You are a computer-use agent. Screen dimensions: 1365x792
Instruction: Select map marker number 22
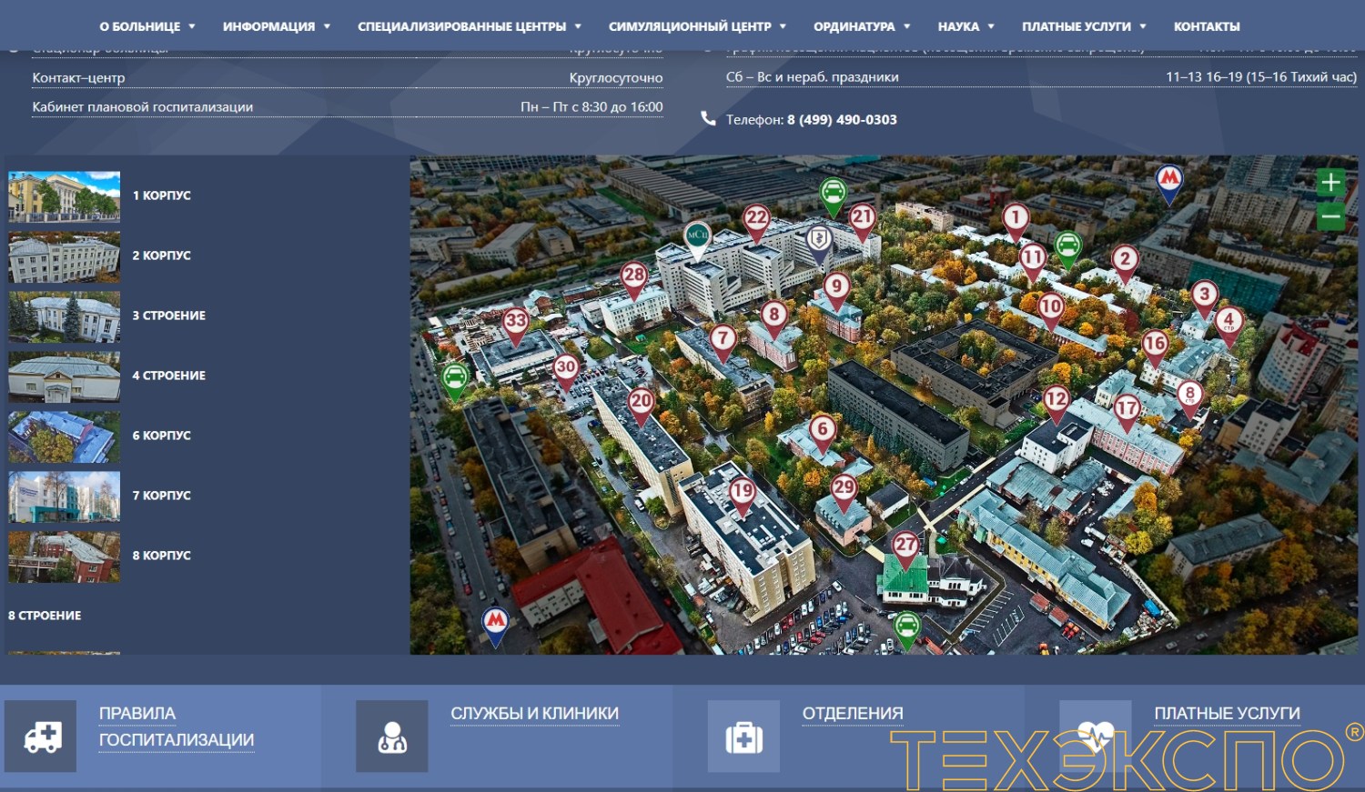point(756,222)
